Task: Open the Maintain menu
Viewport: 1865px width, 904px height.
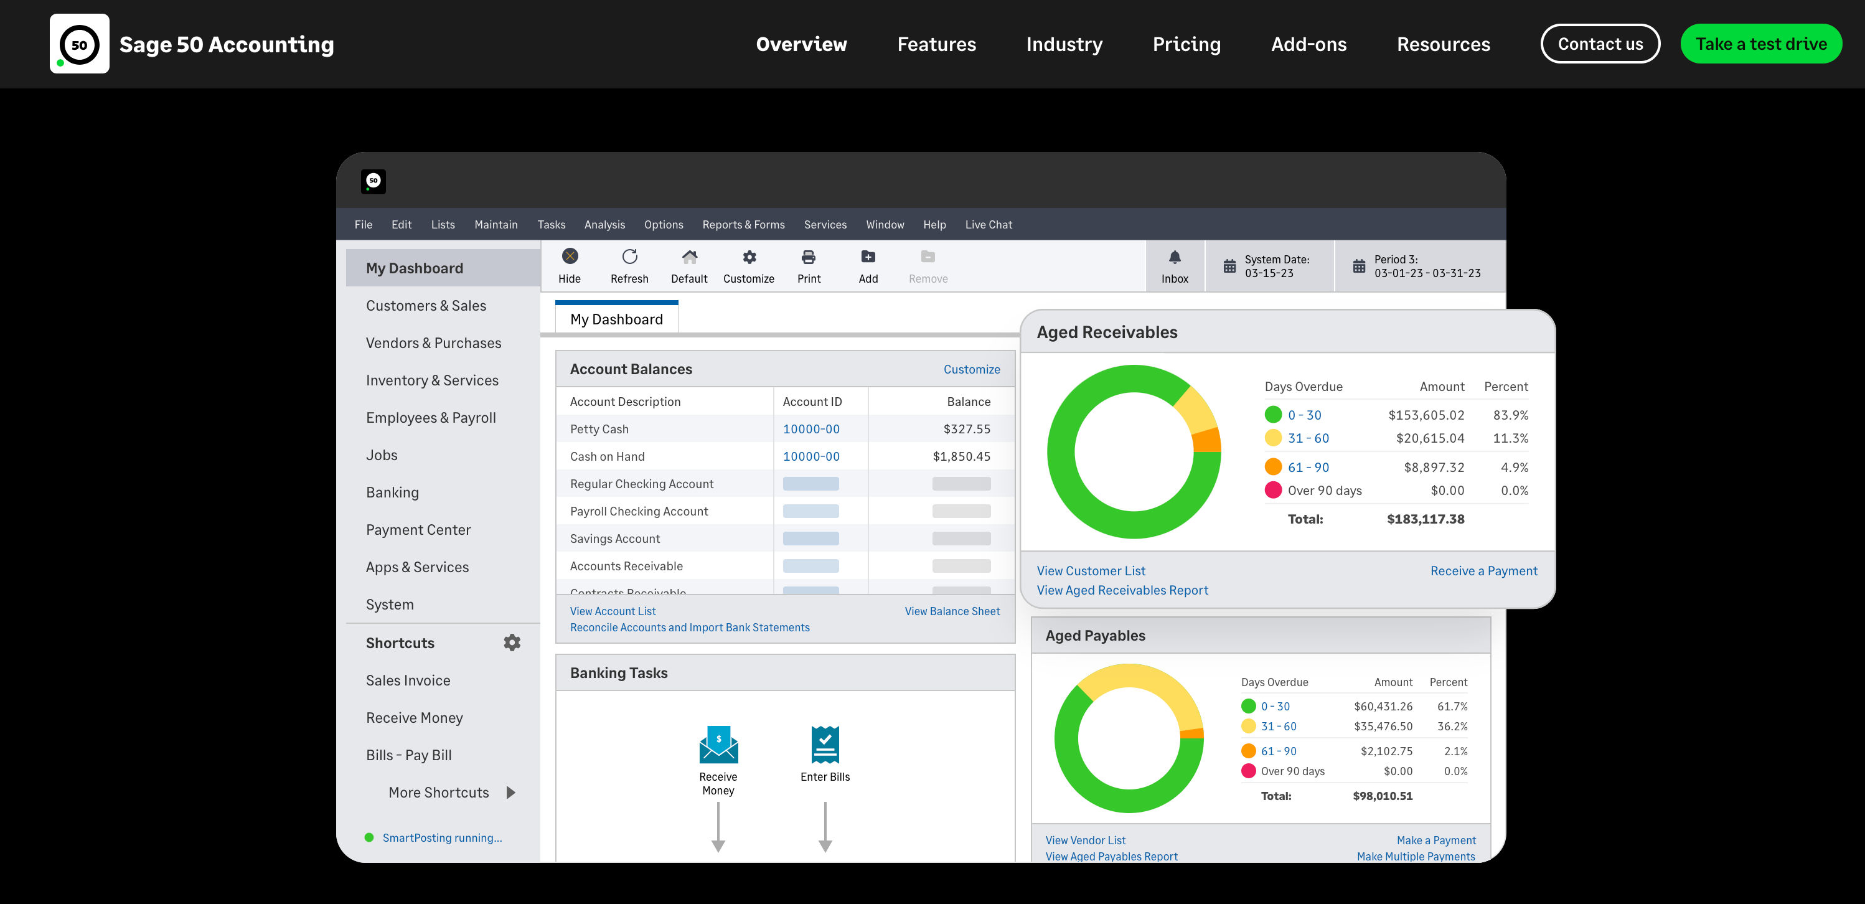Action: point(496,225)
